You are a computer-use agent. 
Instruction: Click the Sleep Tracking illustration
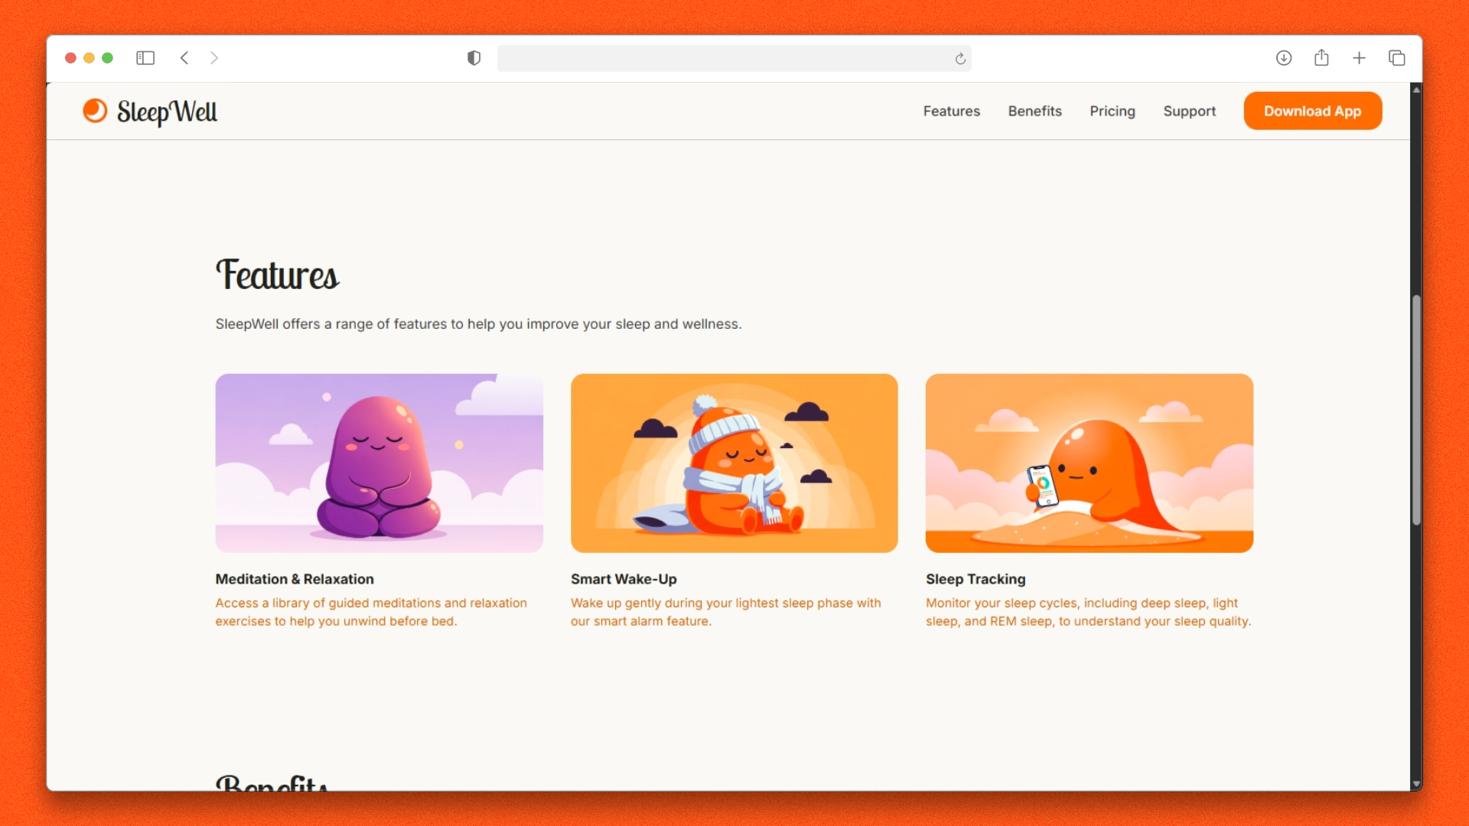(x=1089, y=463)
